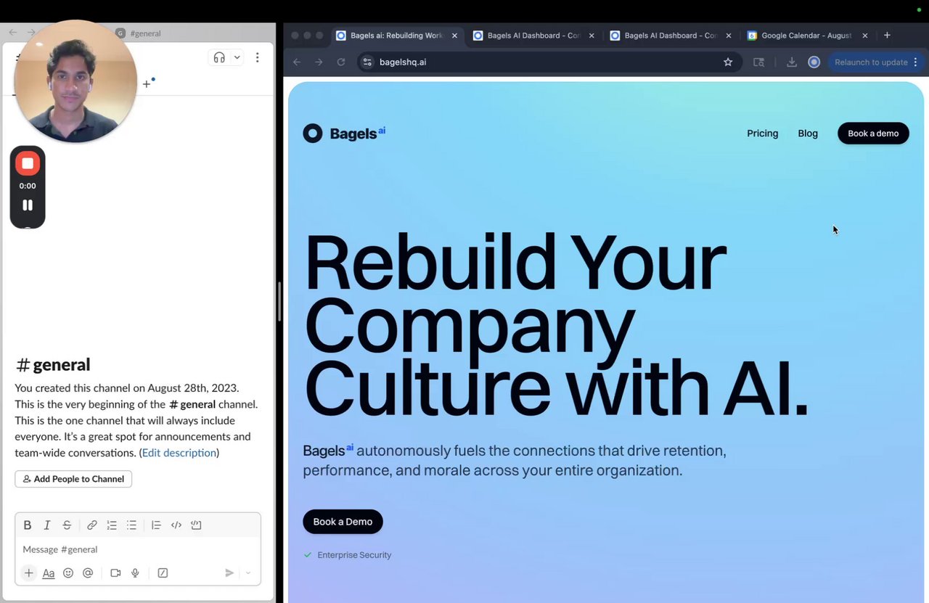Viewport: 929px width, 603px height.
Task: Go forward in Chrome
Action: click(319, 62)
